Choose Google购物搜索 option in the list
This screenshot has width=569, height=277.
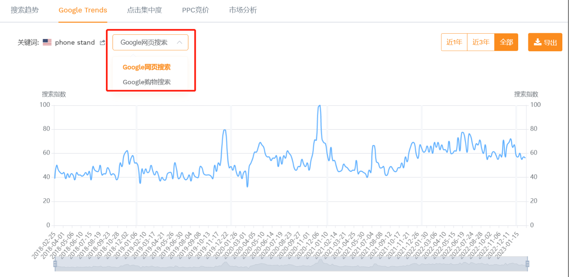(x=147, y=82)
